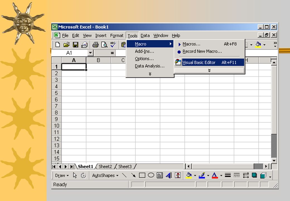Click the Name Box showing A1
This screenshot has height=201, width=290.
[69, 53]
